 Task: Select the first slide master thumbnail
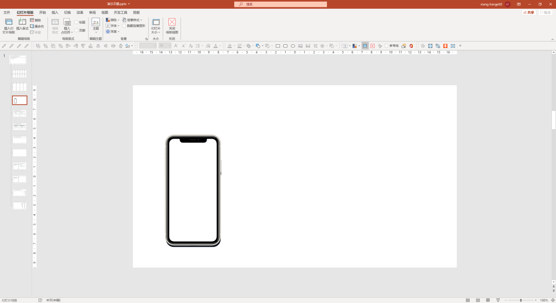coord(18,60)
